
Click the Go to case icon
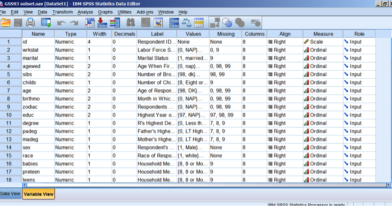pos(90,23)
